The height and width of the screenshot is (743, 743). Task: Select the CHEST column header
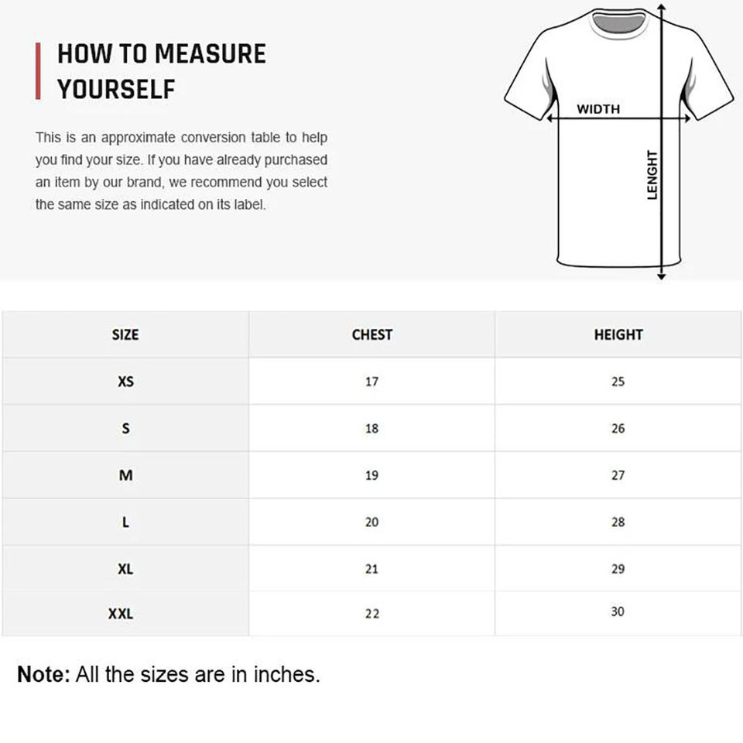click(371, 334)
